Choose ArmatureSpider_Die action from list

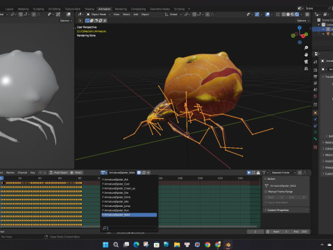[x=129, y=193]
